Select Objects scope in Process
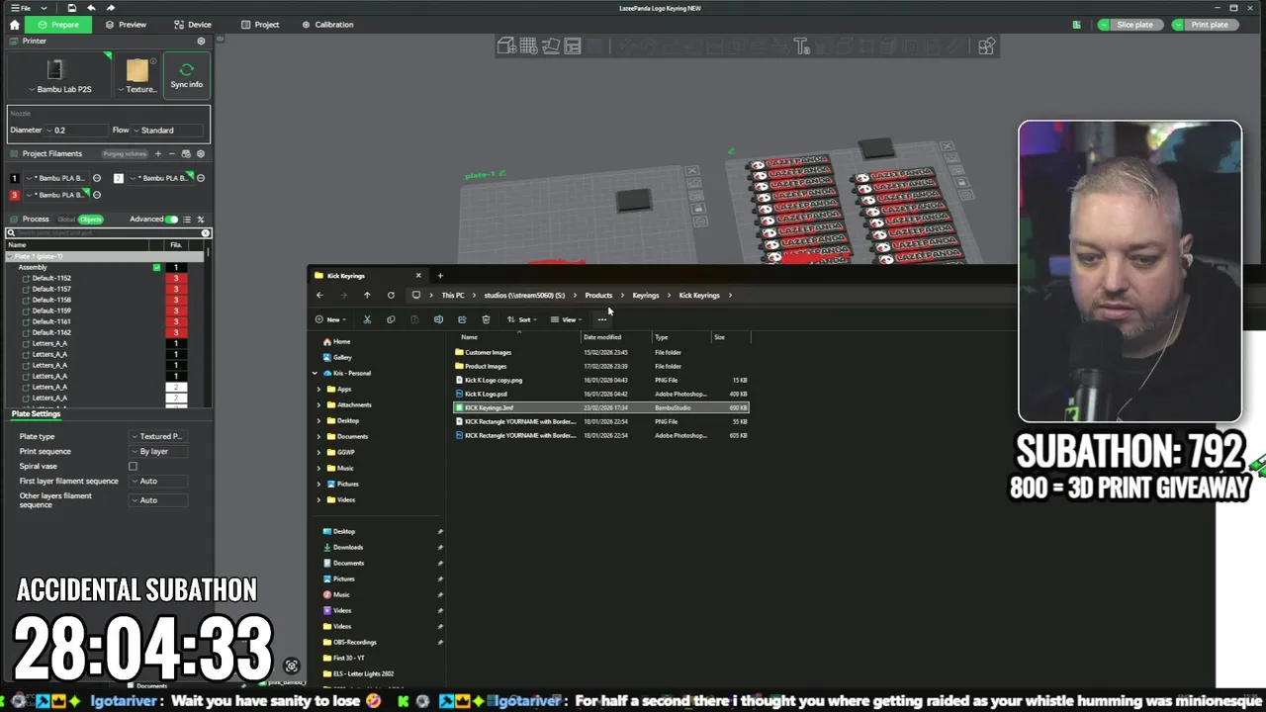1266x712 pixels. coord(91,220)
